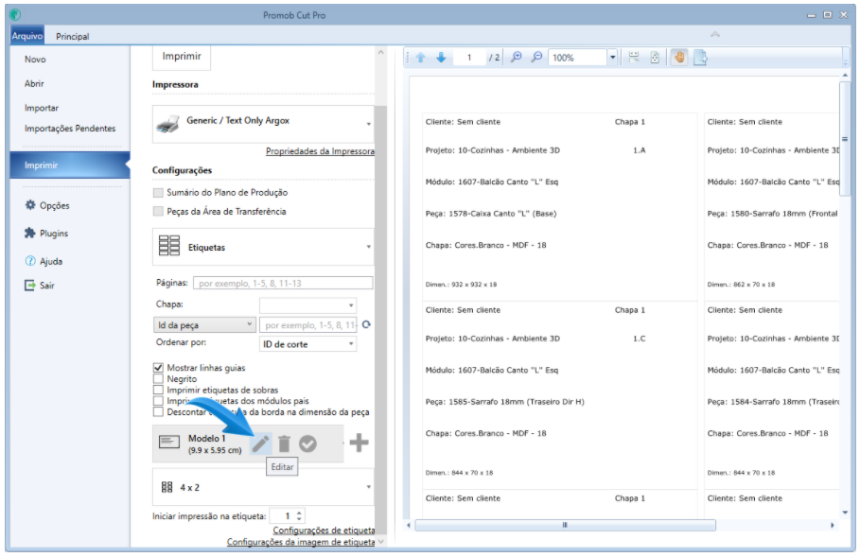This screenshot has width=860, height=557.
Task: Click the pencil Editar icon for Modelo 1
Action: (260, 444)
